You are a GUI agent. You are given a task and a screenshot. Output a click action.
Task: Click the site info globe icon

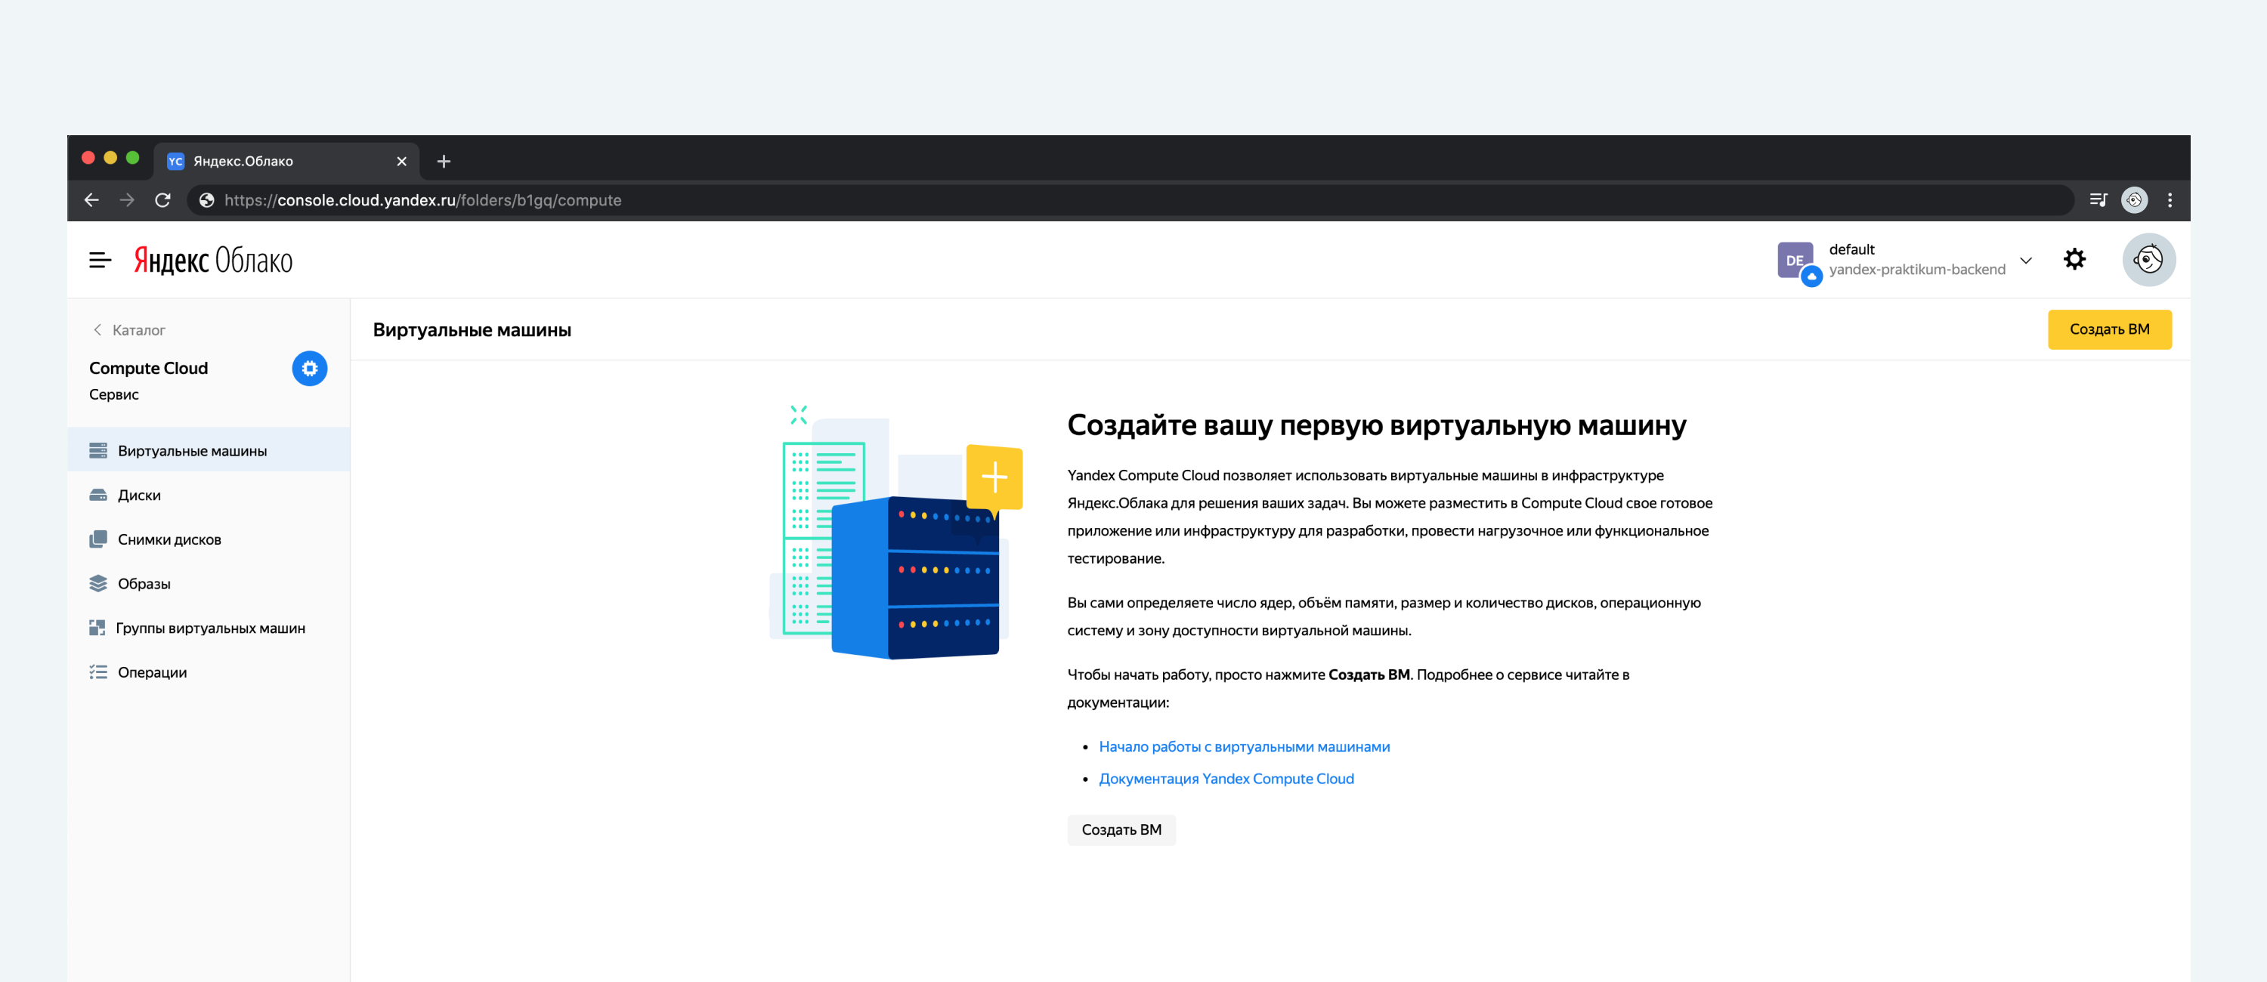(207, 199)
